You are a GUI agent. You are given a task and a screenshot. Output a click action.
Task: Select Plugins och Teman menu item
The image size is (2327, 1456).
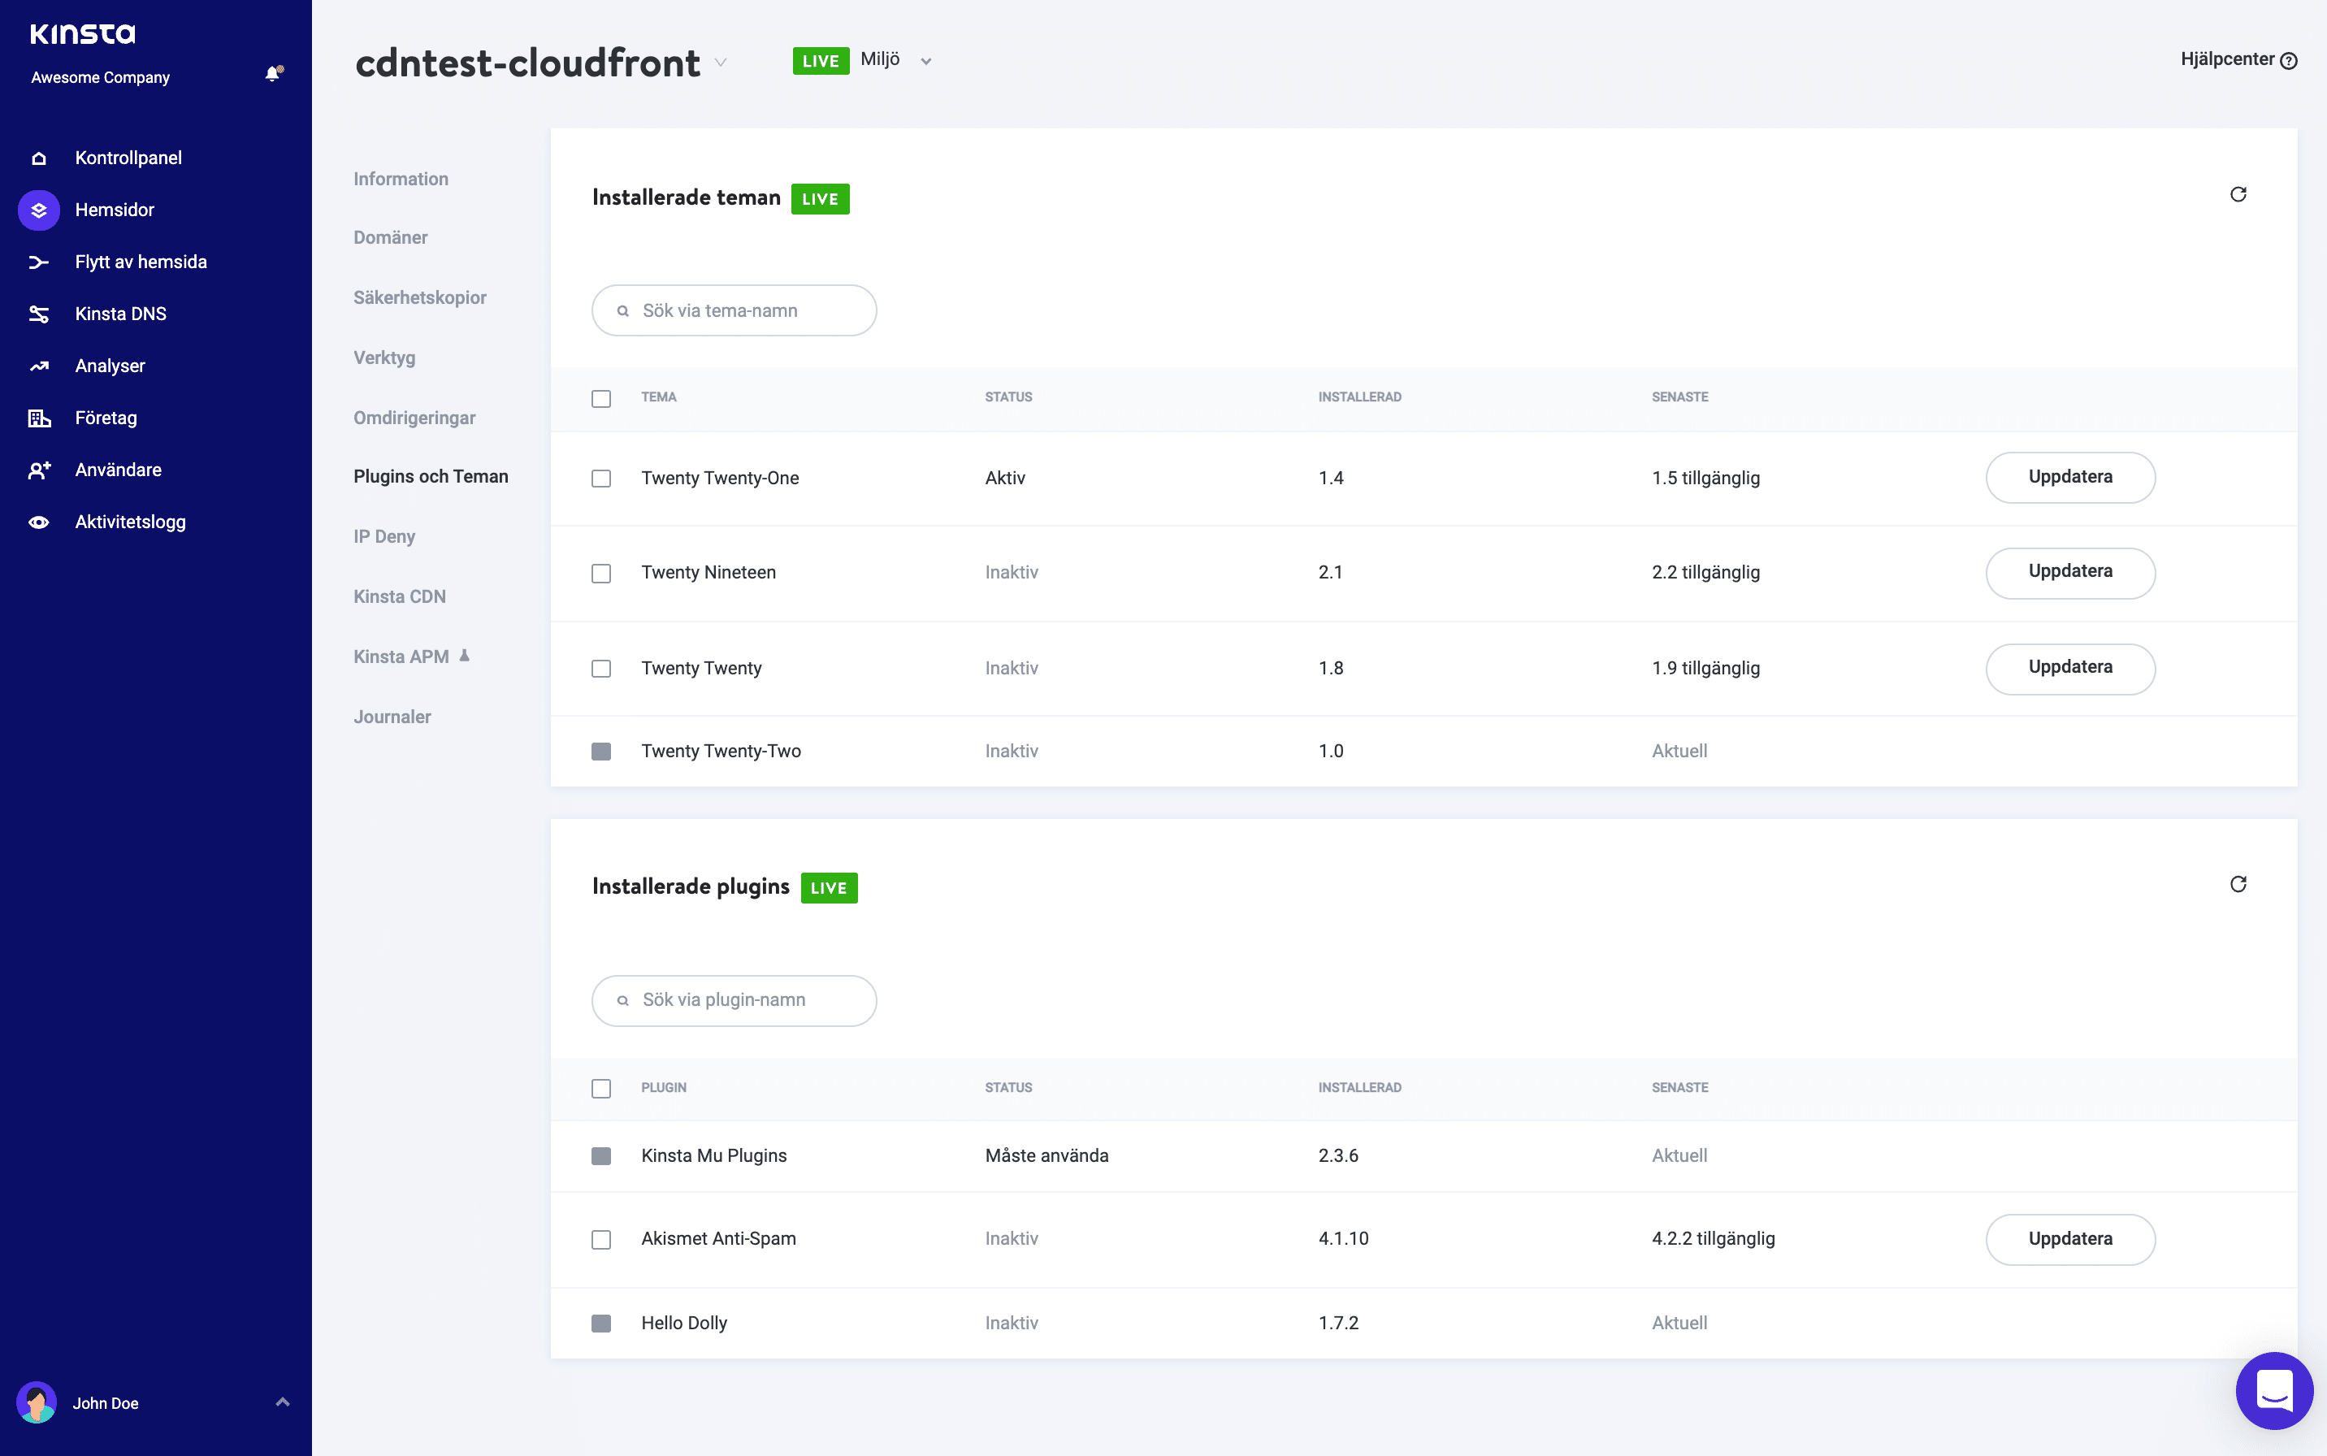pyautogui.click(x=429, y=476)
